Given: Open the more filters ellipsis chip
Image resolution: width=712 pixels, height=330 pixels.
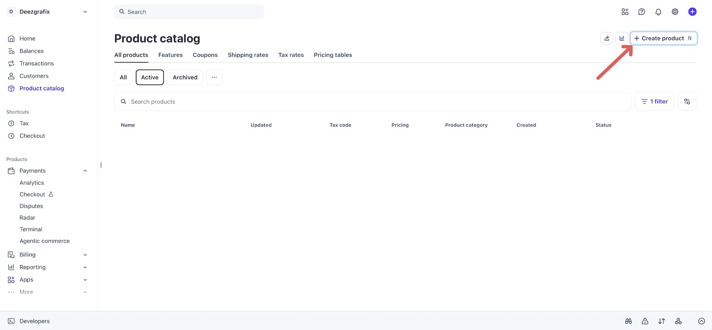Looking at the screenshot, I should 214,77.
